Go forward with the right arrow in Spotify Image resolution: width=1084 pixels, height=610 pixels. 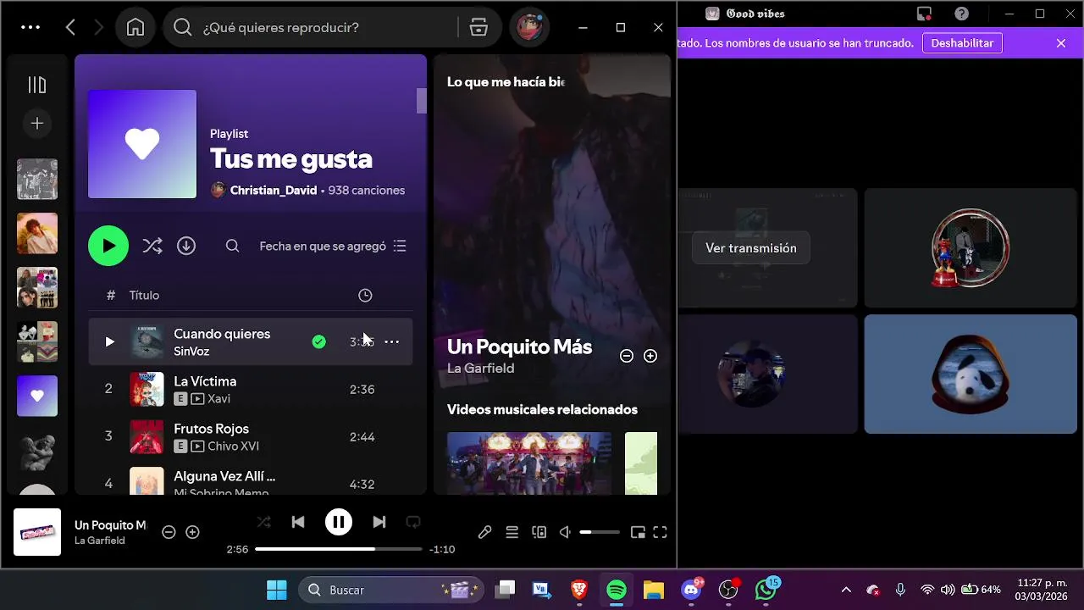[99, 27]
